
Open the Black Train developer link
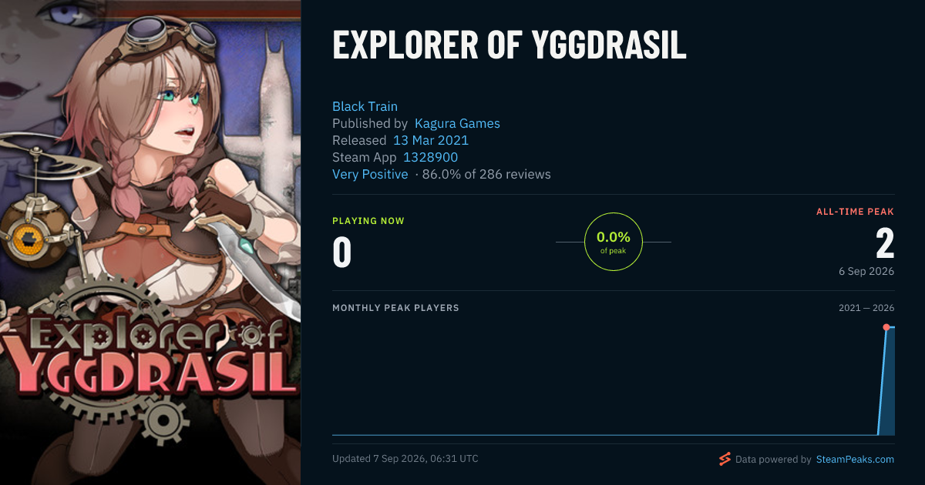click(365, 106)
